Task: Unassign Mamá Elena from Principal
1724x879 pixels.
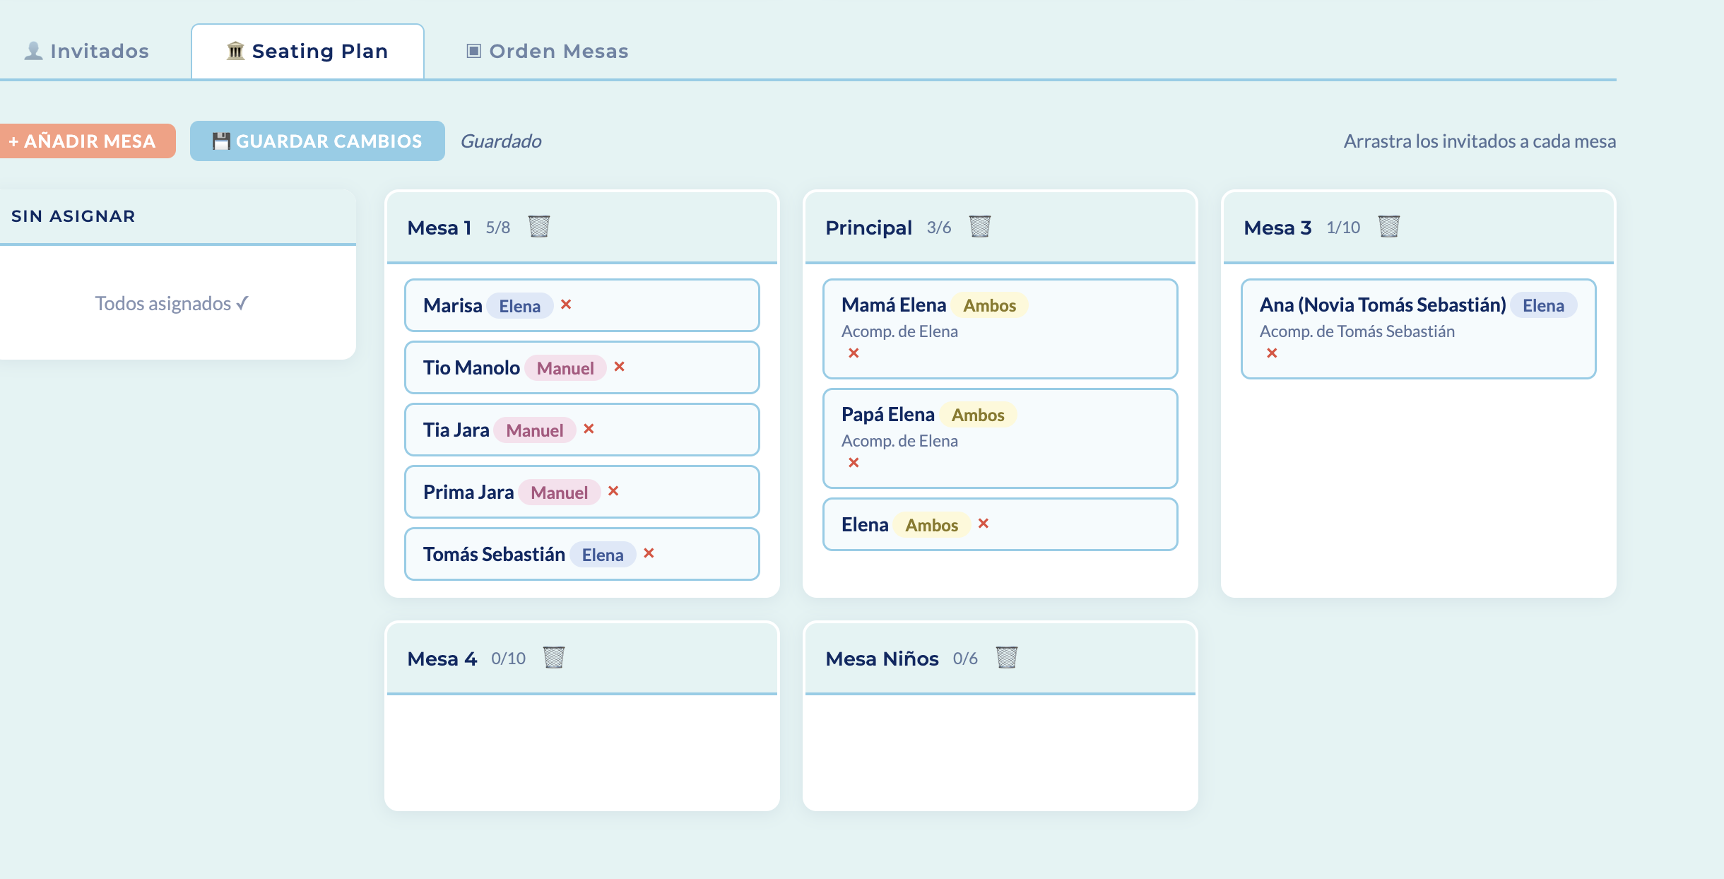Action: tap(854, 353)
